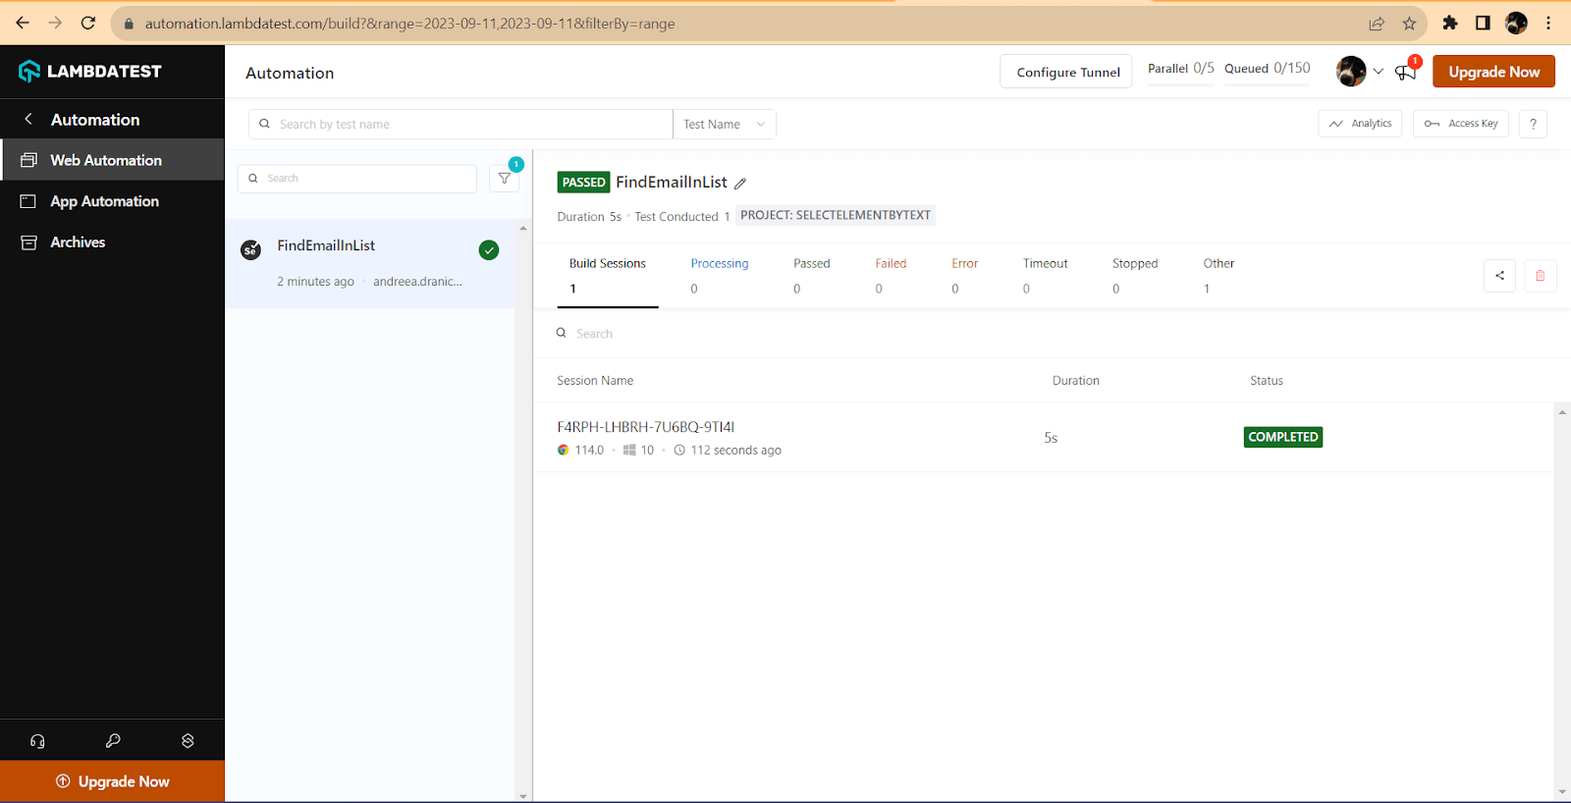
Task: Click the browser address bar URL
Action: (x=409, y=24)
